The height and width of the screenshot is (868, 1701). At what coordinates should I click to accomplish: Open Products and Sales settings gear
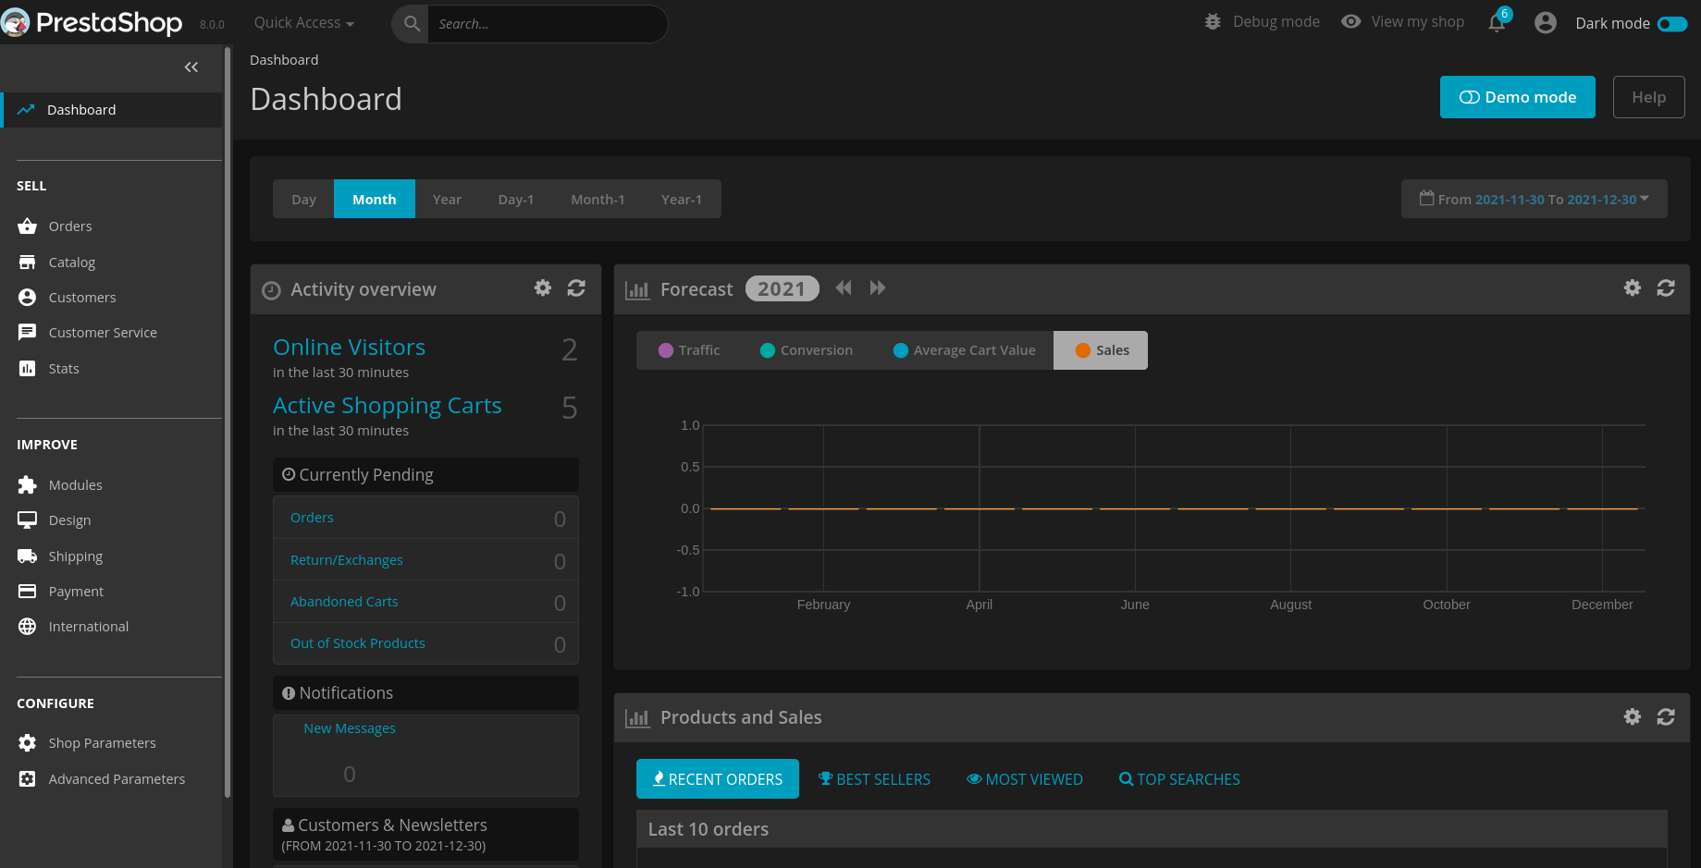coord(1633,717)
